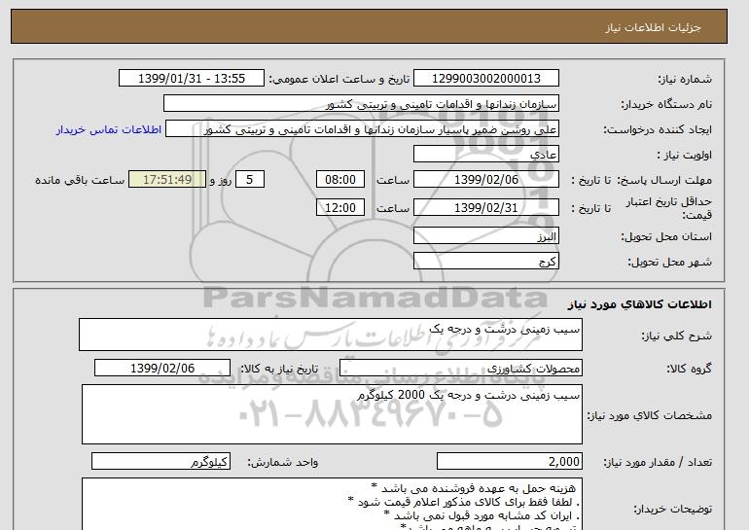Click the label حداقل تاریخ اعتبار قیمت
The width and height of the screenshot is (749, 530).
669,208
